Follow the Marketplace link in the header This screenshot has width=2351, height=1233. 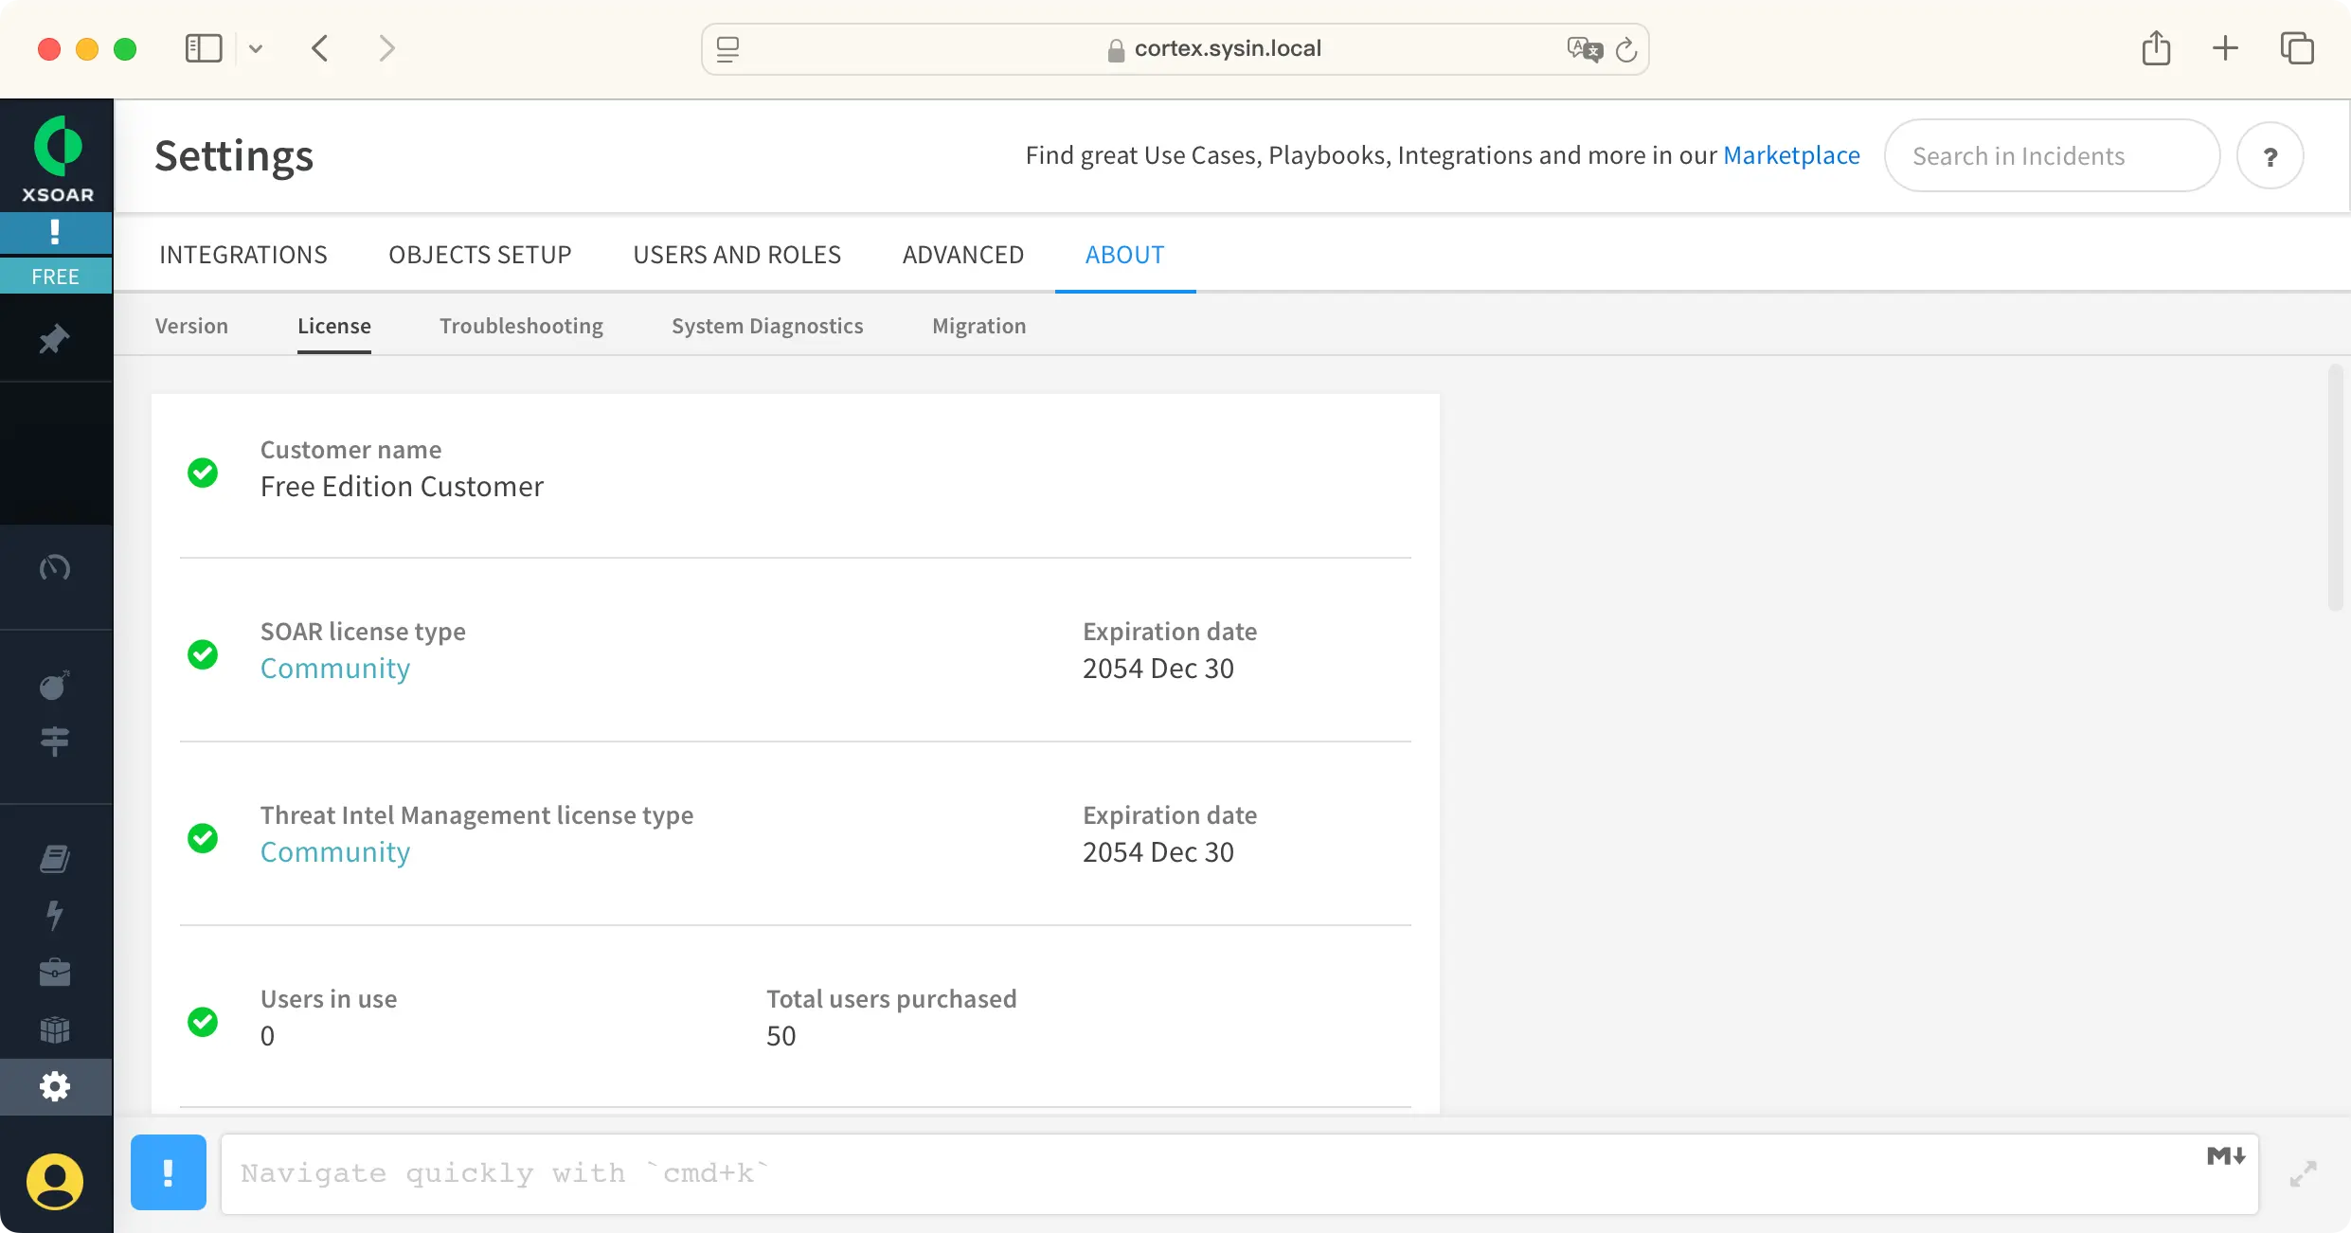coord(1791,155)
